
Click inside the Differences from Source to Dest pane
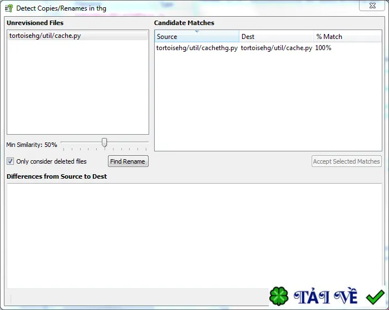194,236
